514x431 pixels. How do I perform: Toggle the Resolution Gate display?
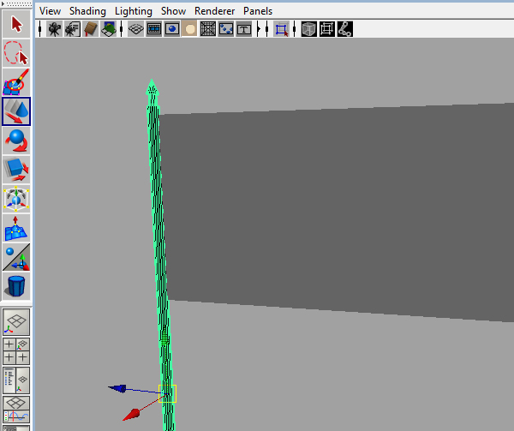point(172,29)
